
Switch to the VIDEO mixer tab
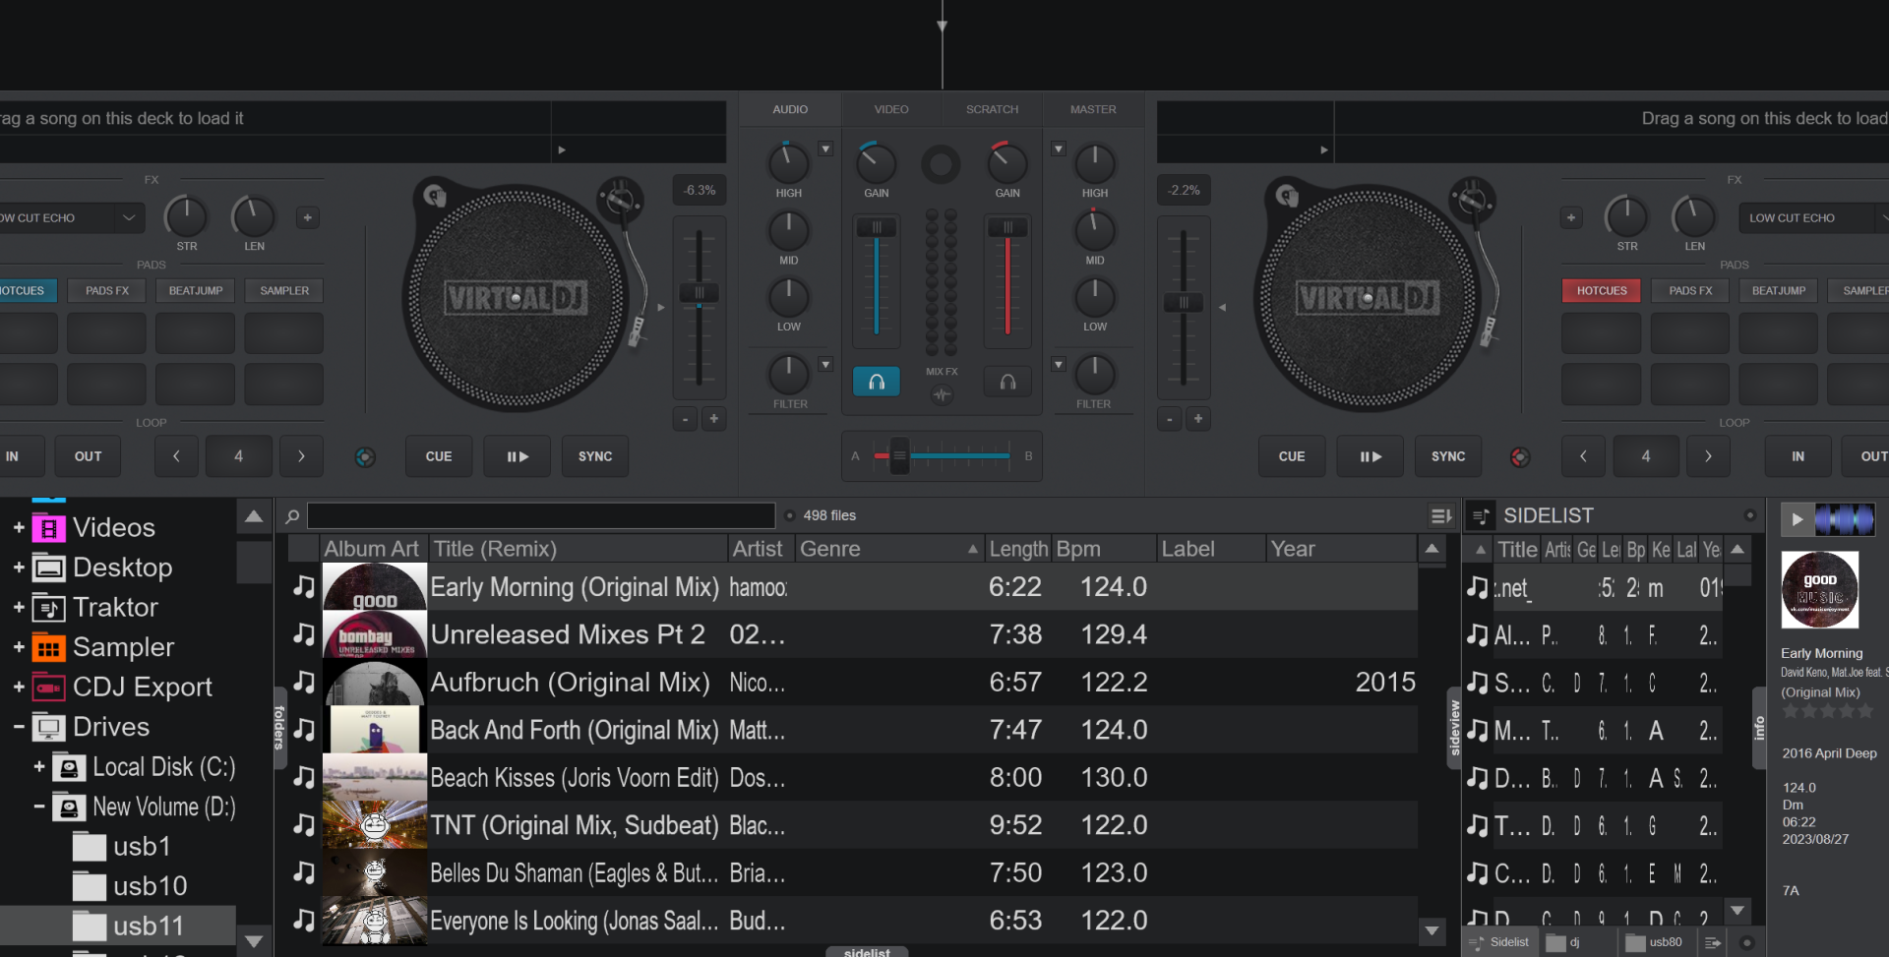tap(891, 109)
